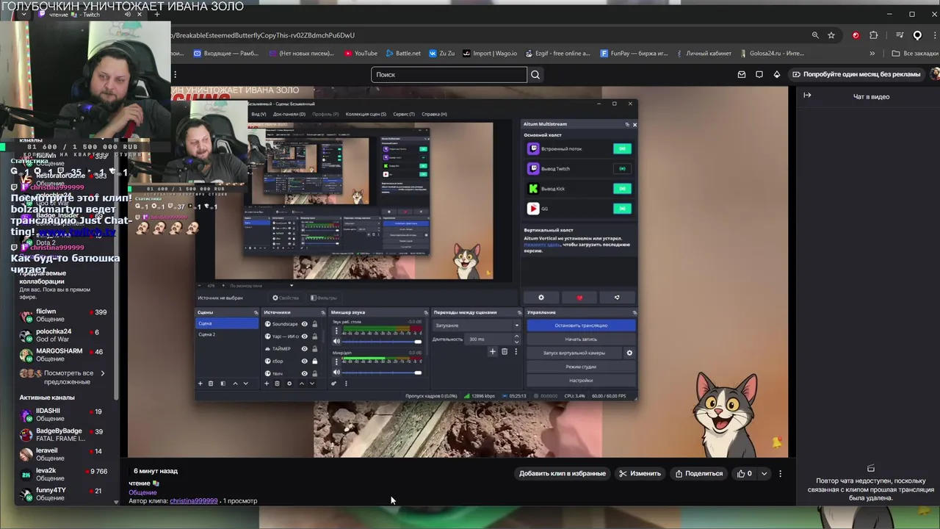Screen dimensions: 940x529
Task: Collapse the video chat panel arrow
Action: click(x=807, y=96)
